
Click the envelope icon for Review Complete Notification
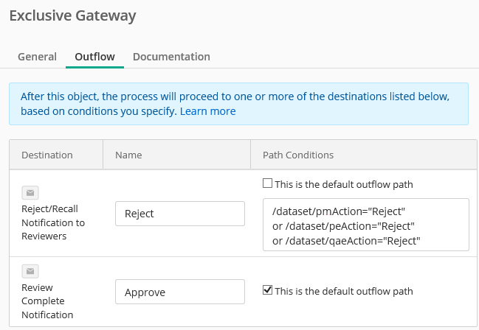pos(30,271)
